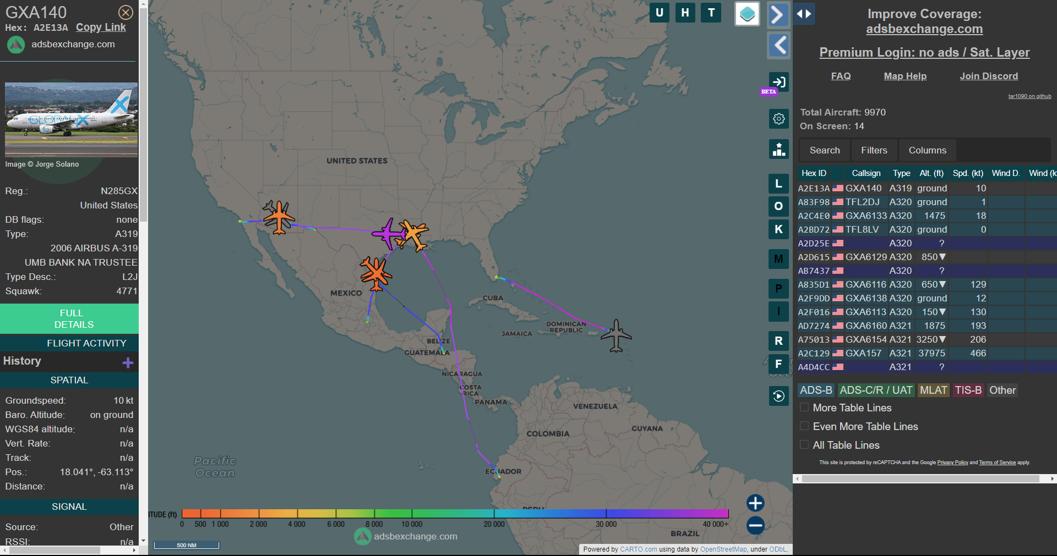Open the beta login arrow button
Viewport: 1057px width, 556px height.
click(x=778, y=82)
